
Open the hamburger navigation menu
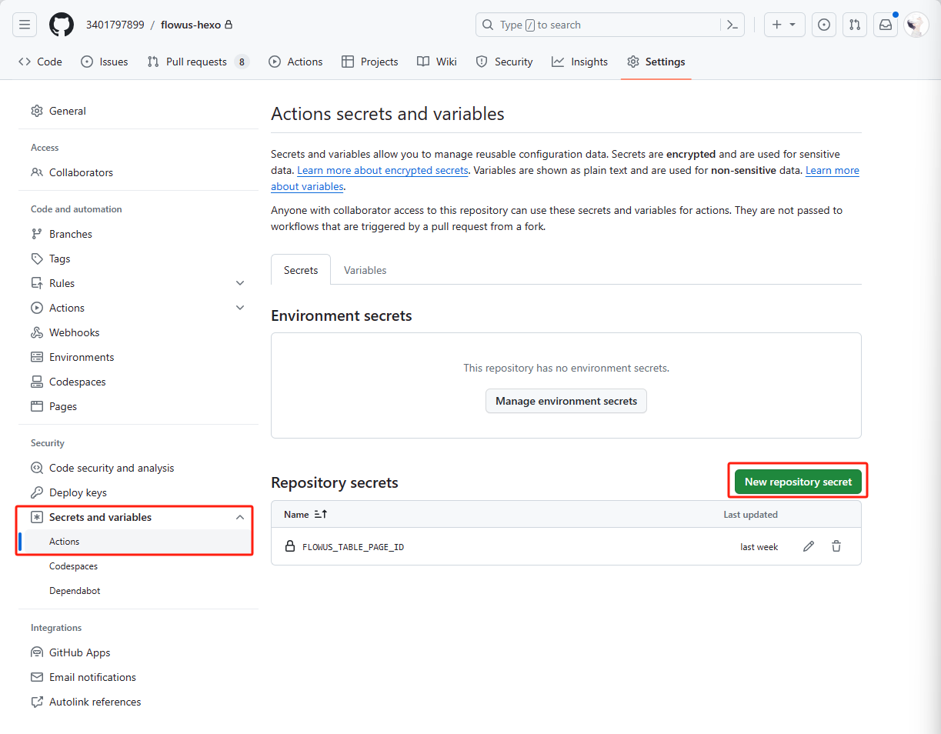click(25, 25)
